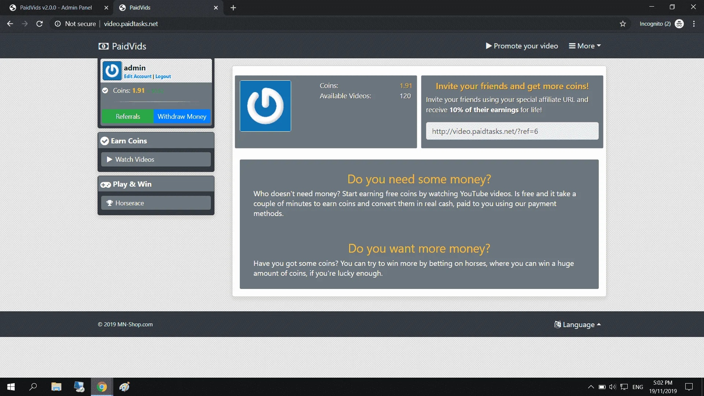Reload the current page
This screenshot has width=704, height=396.
pyautogui.click(x=40, y=24)
